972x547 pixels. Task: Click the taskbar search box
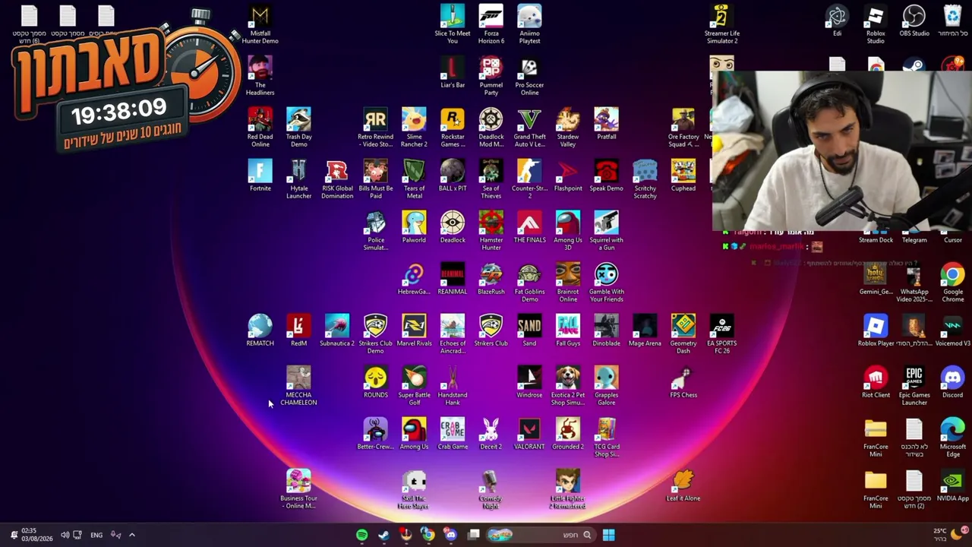[541, 535]
